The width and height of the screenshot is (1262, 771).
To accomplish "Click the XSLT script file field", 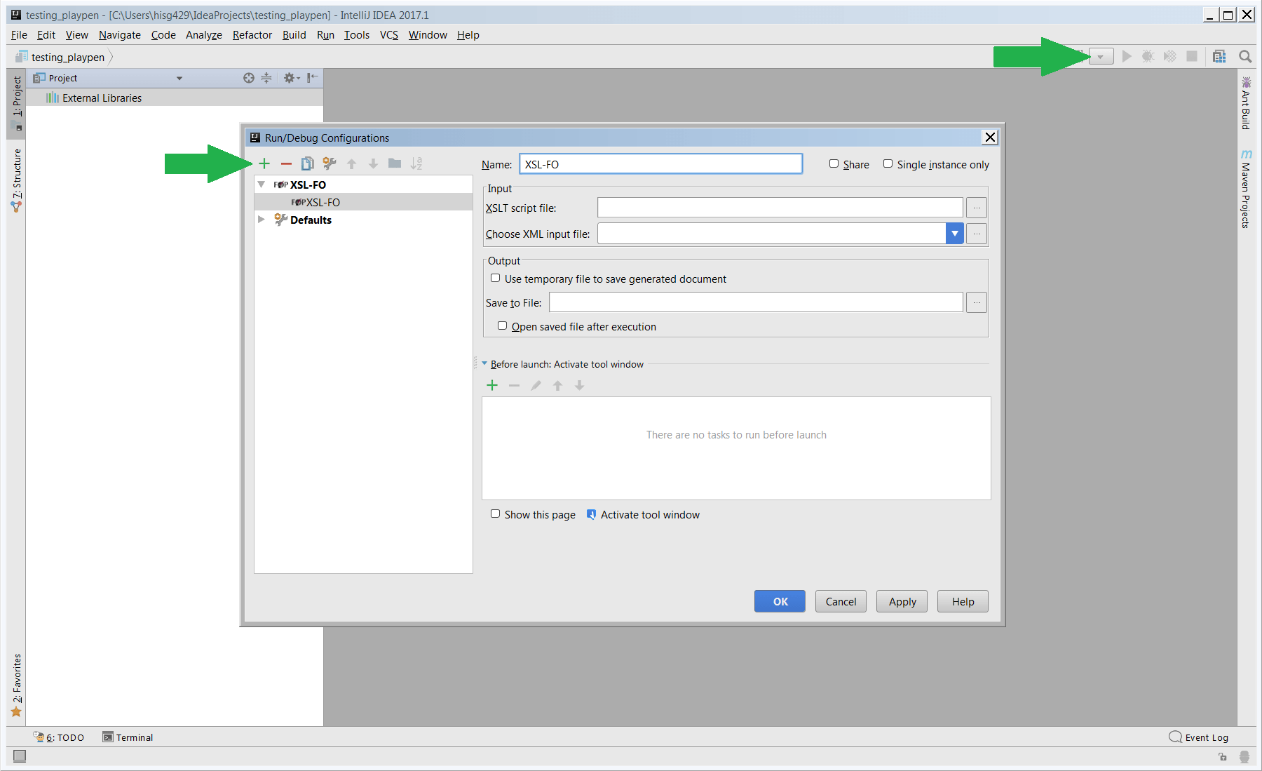I will (780, 208).
